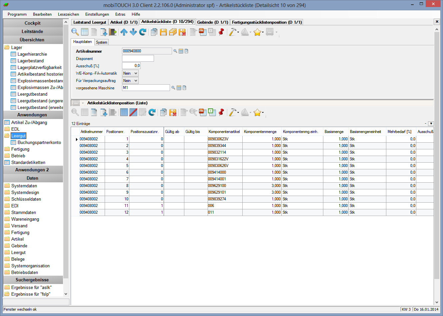
Task: Open the Hilfe menu
Action: [136, 14]
